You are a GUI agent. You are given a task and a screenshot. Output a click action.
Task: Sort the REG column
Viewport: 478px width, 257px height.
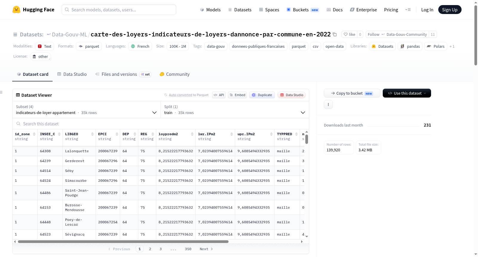pyautogui.click(x=153, y=134)
